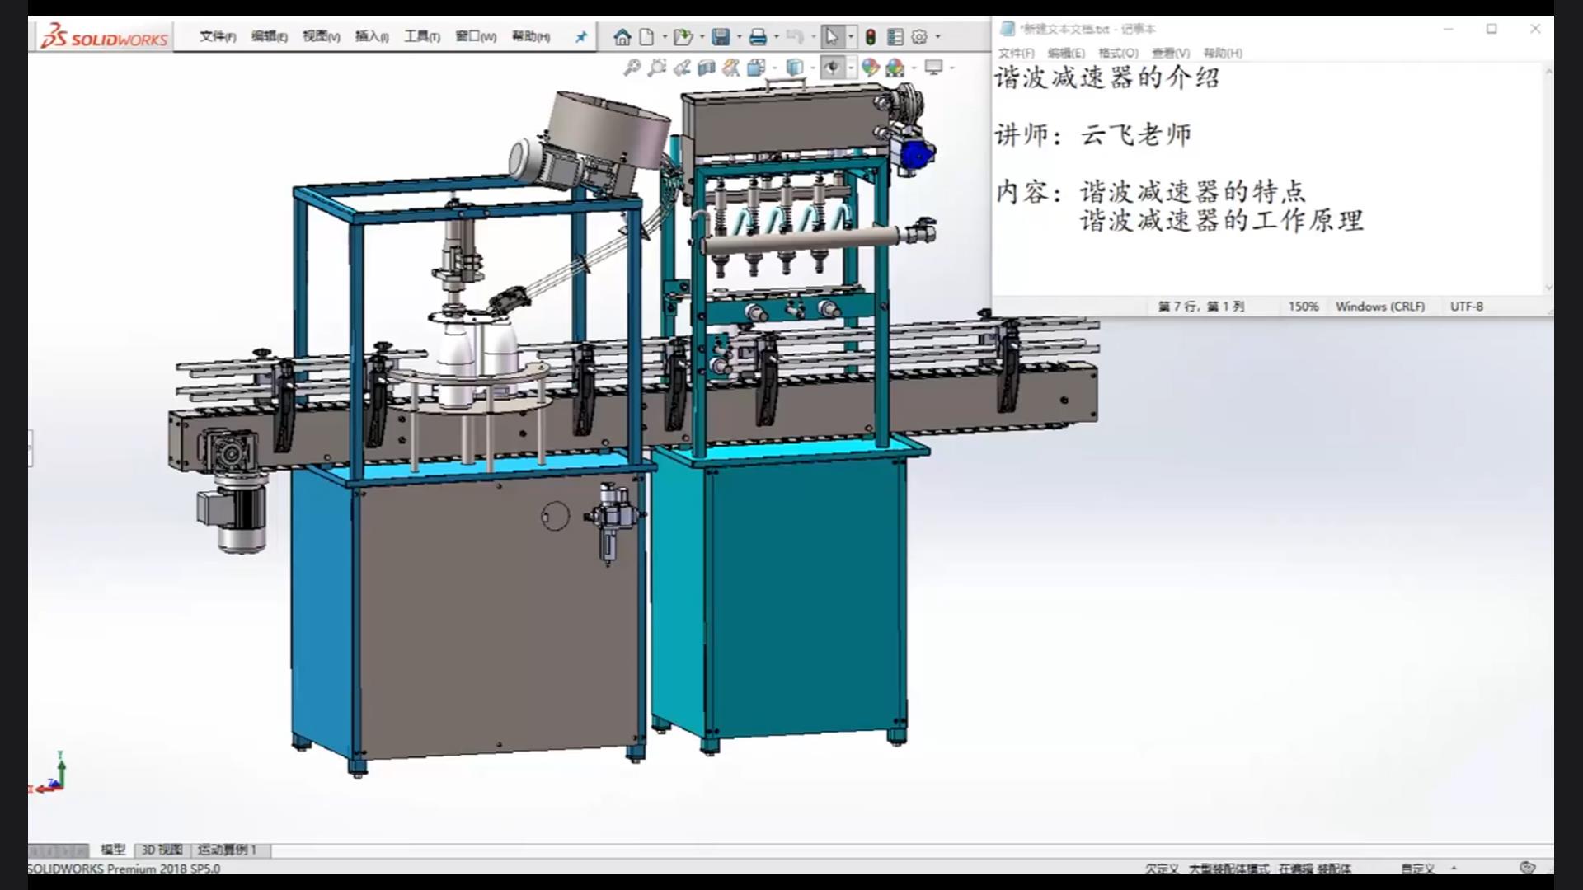Click the Section View icon

coord(707,68)
